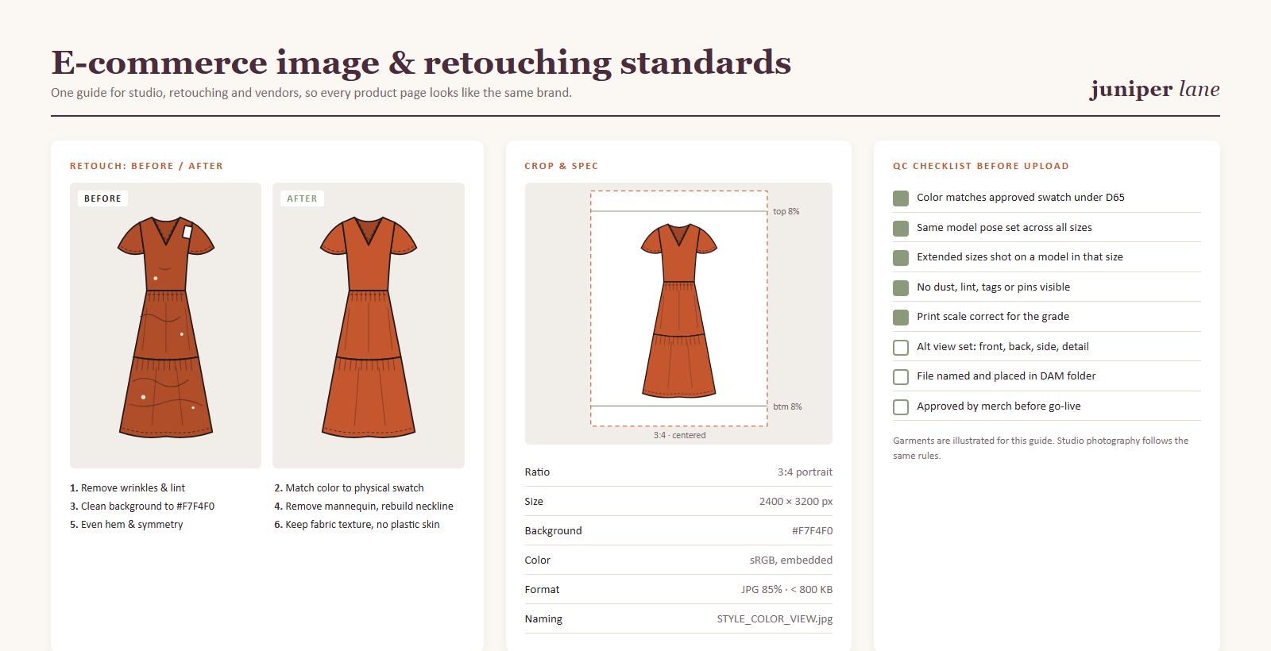Click the Color value 'sRGB, embedded'
Screen dimensions: 1271x651
791,560
